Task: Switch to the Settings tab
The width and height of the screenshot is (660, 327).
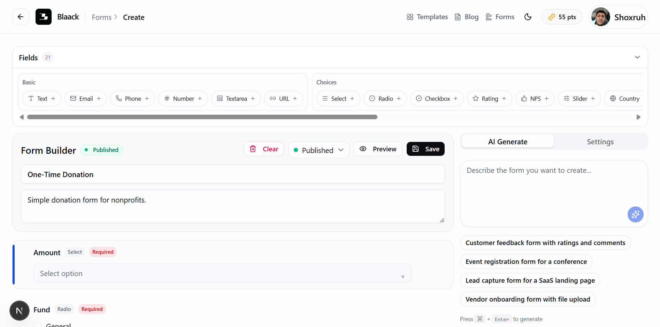Action: (x=600, y=142)
